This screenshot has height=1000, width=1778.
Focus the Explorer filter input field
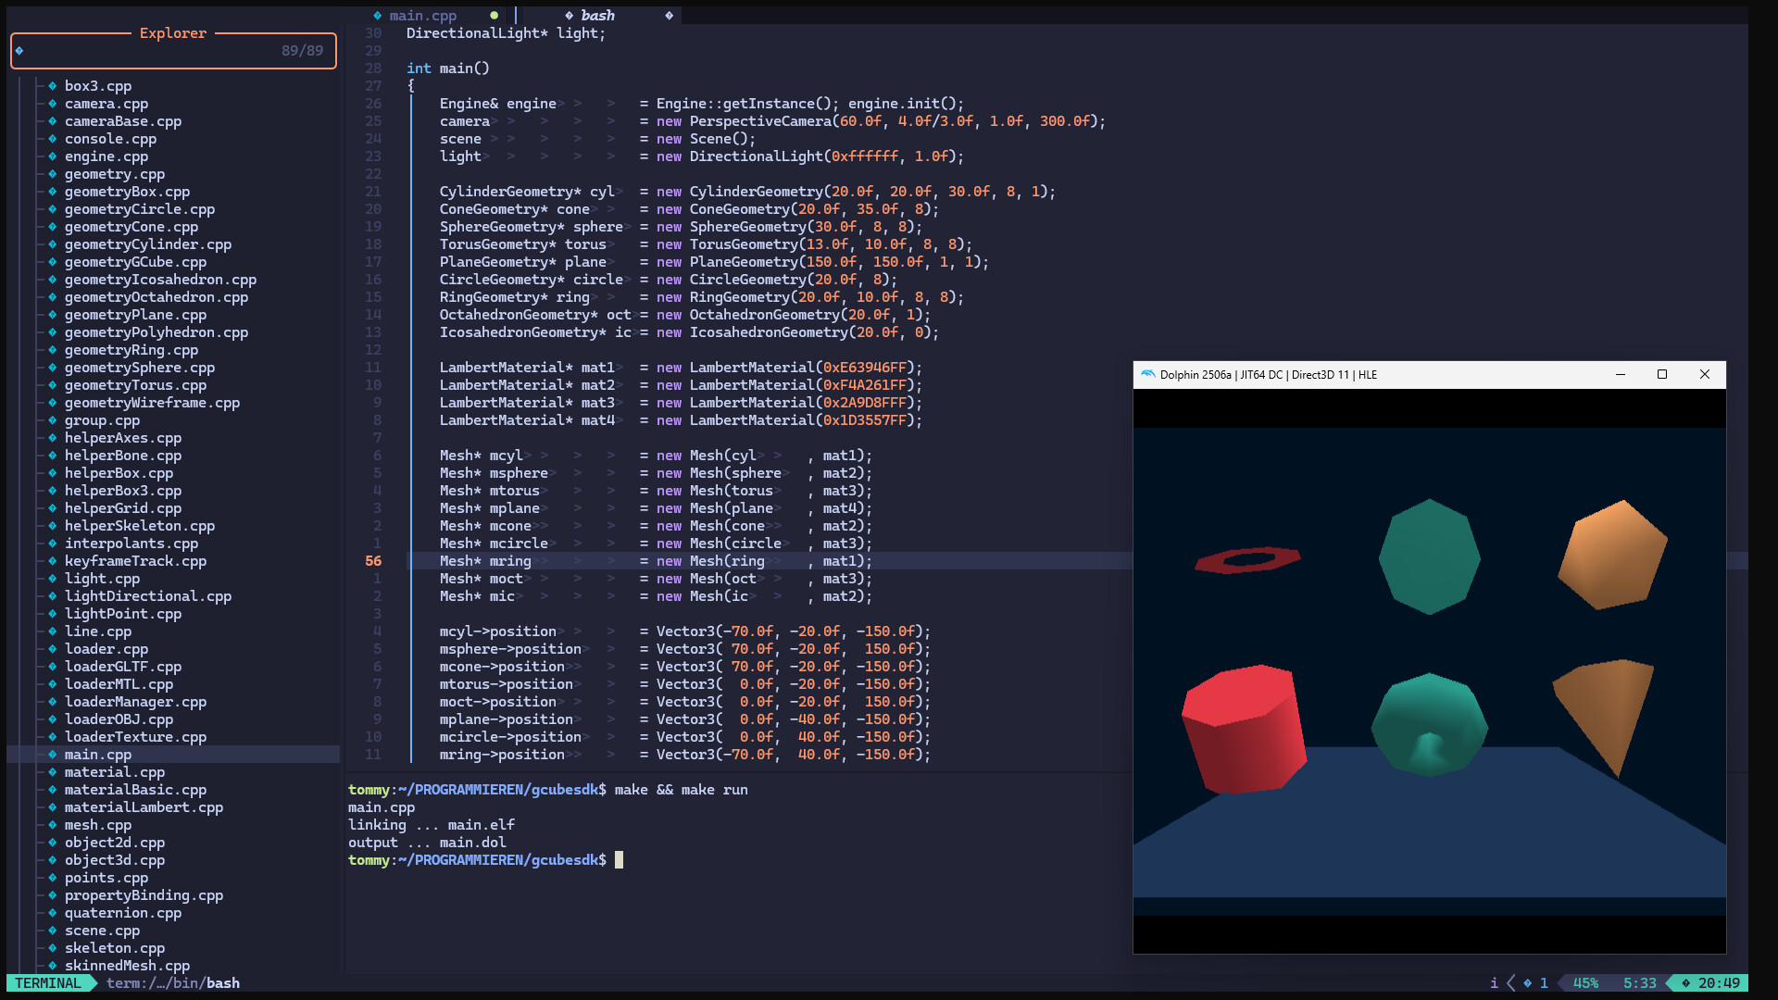tap(173, 51)
